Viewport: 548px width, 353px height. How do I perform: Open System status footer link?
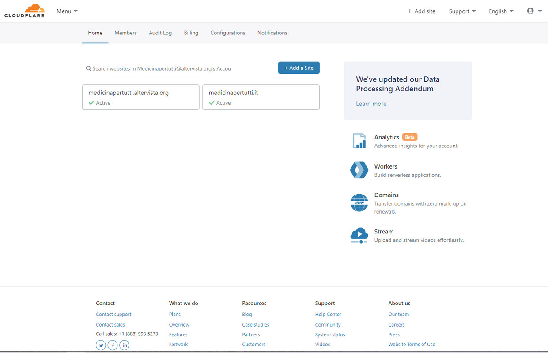coord(330,335)
